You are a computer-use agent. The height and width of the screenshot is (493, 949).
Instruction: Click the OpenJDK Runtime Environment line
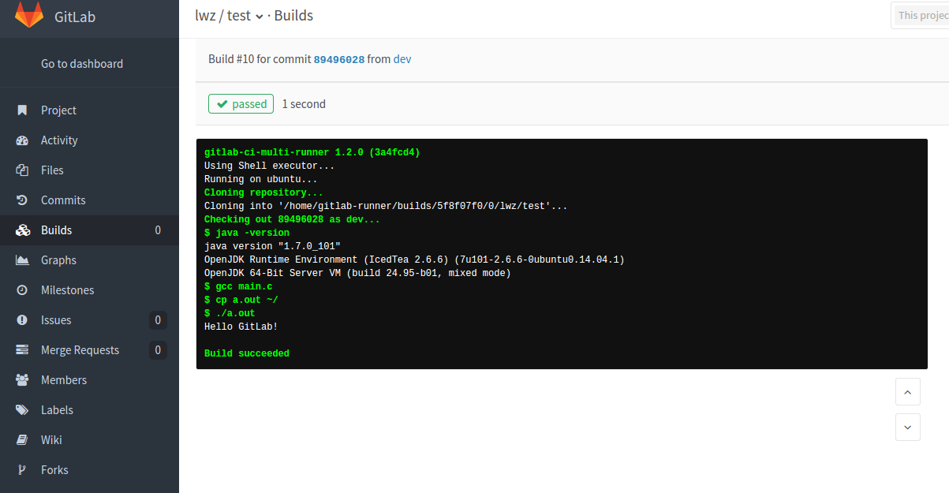pos(414,260)
